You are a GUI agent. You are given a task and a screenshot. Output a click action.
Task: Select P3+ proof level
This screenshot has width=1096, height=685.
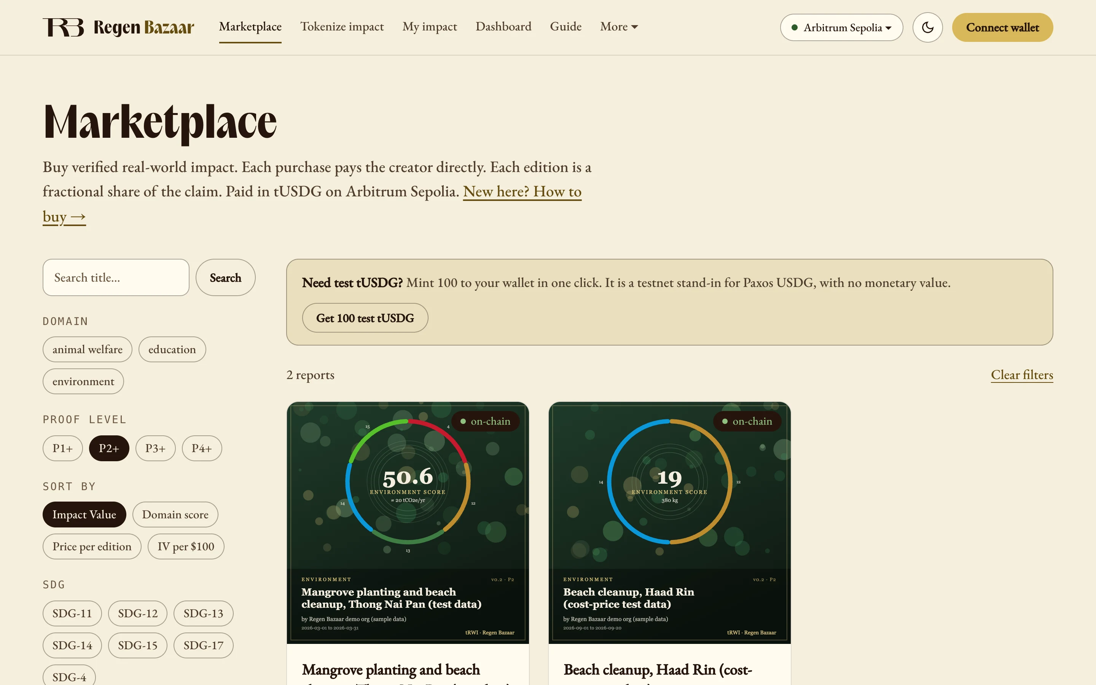point(155,449)
